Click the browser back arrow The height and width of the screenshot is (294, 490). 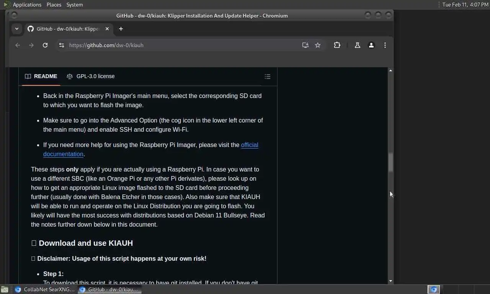coord(18,45)
